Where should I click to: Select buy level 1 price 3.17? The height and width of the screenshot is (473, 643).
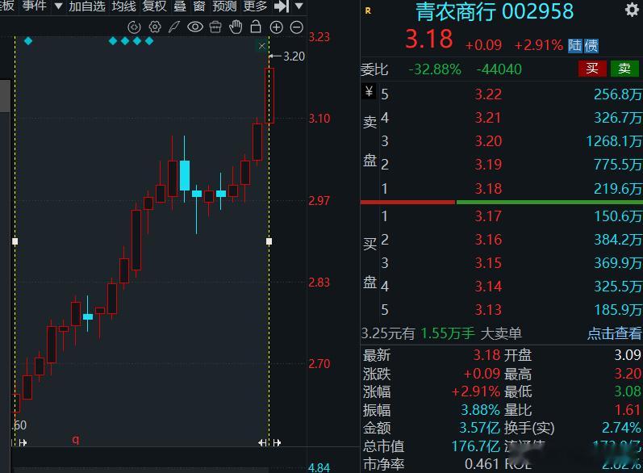pyautogui.click(x=488, y=216)
